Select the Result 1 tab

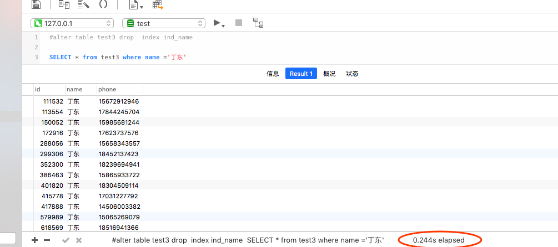click(301, 74)
